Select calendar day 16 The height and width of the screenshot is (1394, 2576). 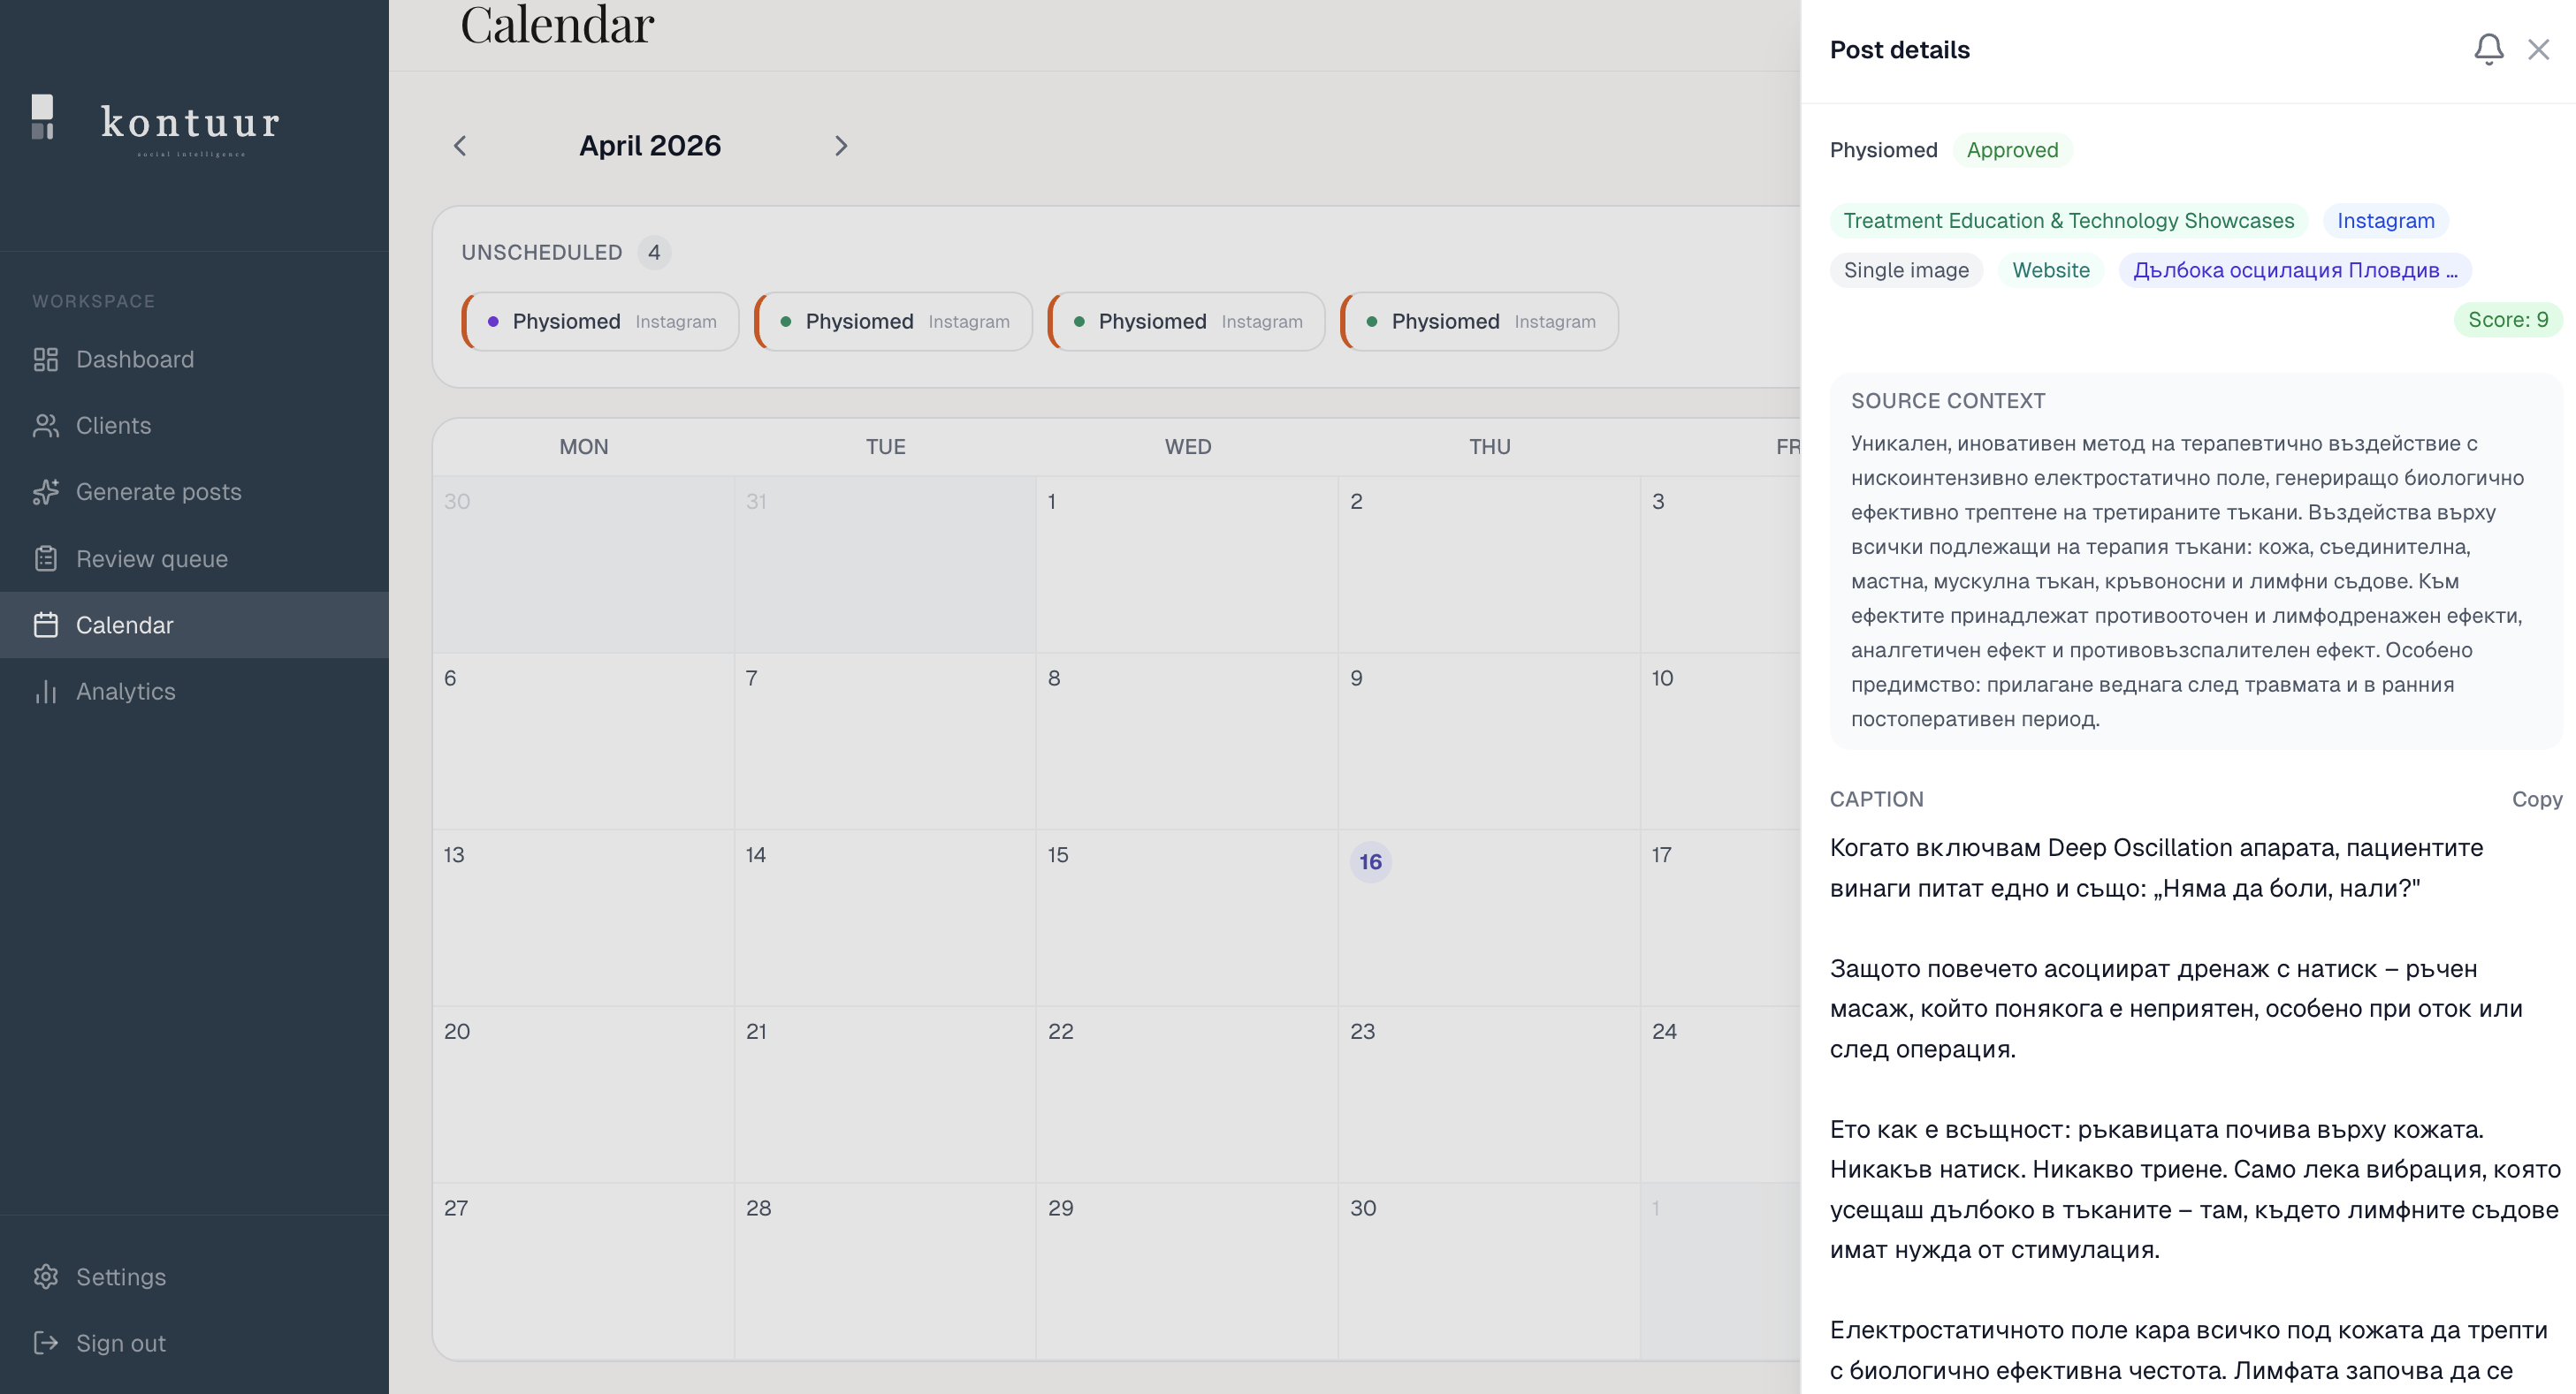(1370, 861)
